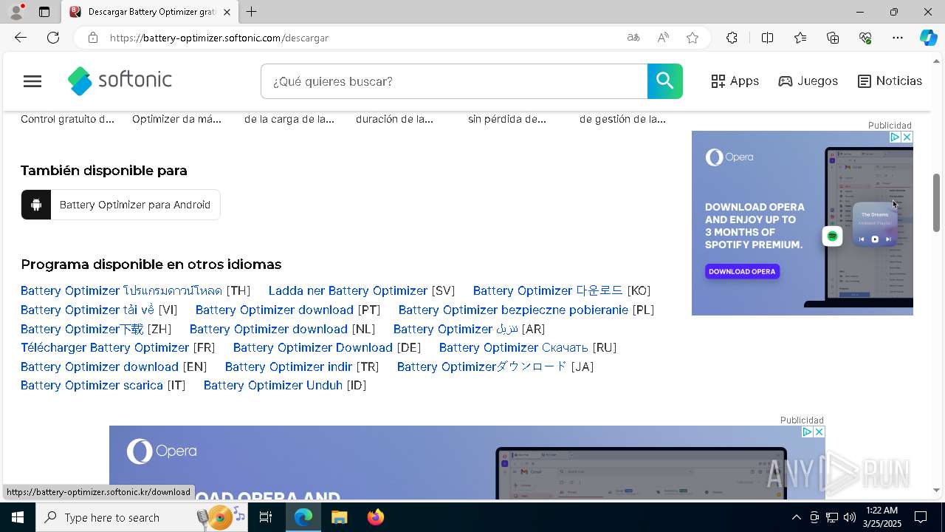Open the Noticias section

point(890,81)
